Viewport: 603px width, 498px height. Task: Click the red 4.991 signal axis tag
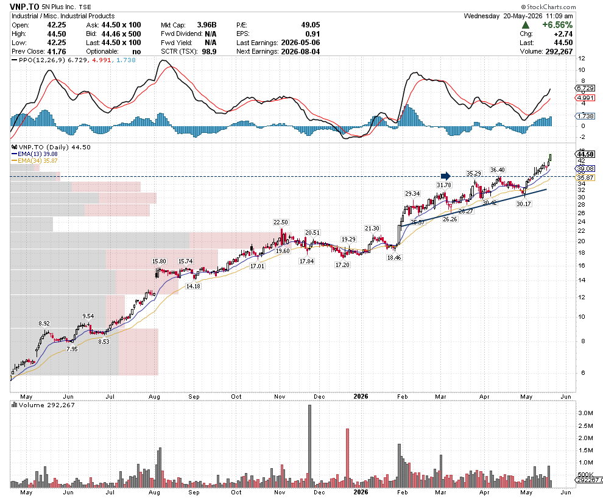585,98
